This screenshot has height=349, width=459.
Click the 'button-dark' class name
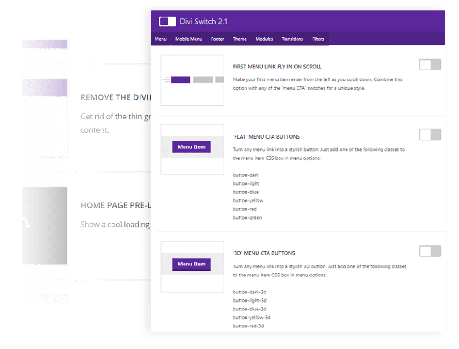246,175
